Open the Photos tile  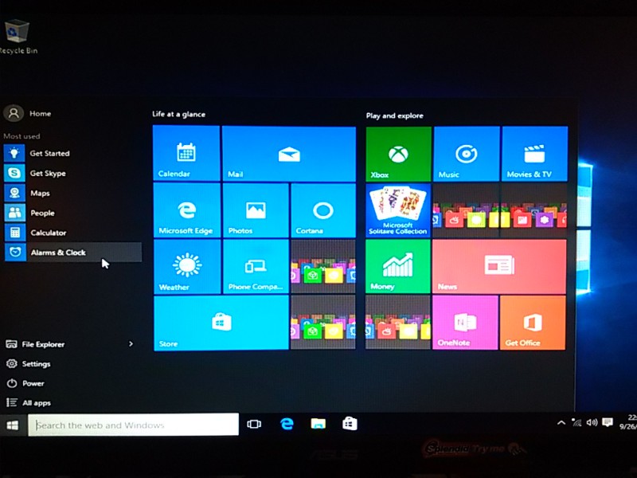pos(256,210)
